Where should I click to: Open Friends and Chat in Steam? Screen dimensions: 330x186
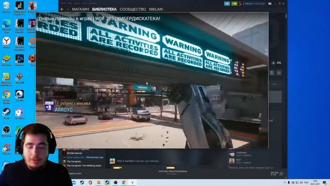point(277,174)
